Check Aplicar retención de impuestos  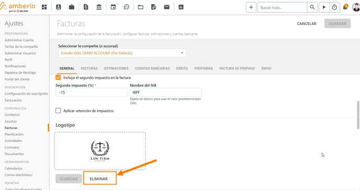(58, 111)
